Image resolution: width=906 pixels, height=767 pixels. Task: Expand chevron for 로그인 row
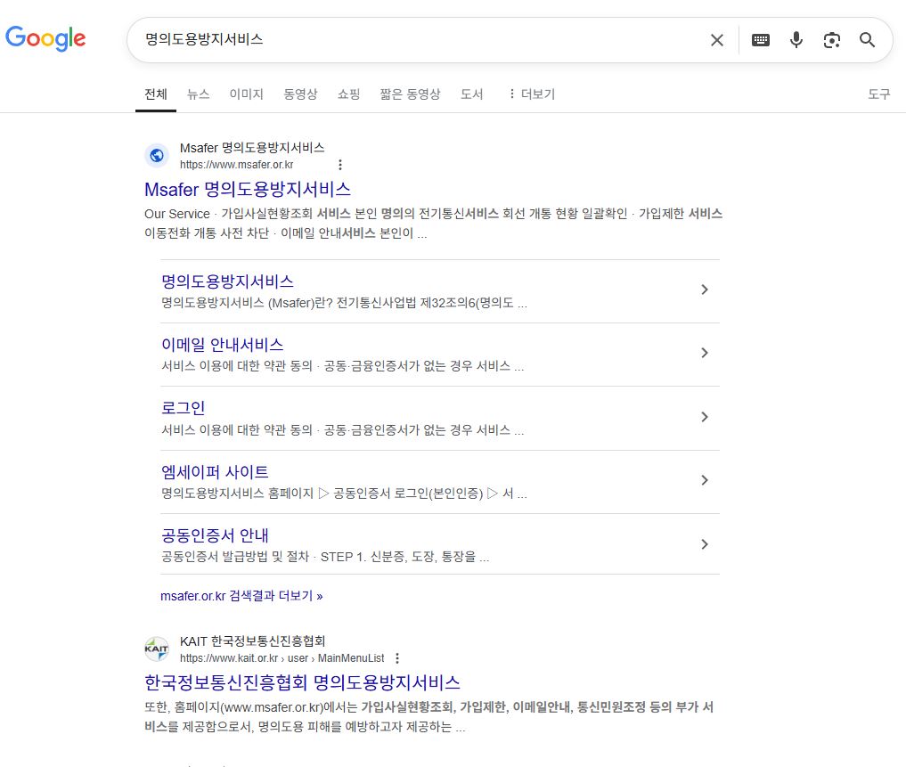point(705,417)
